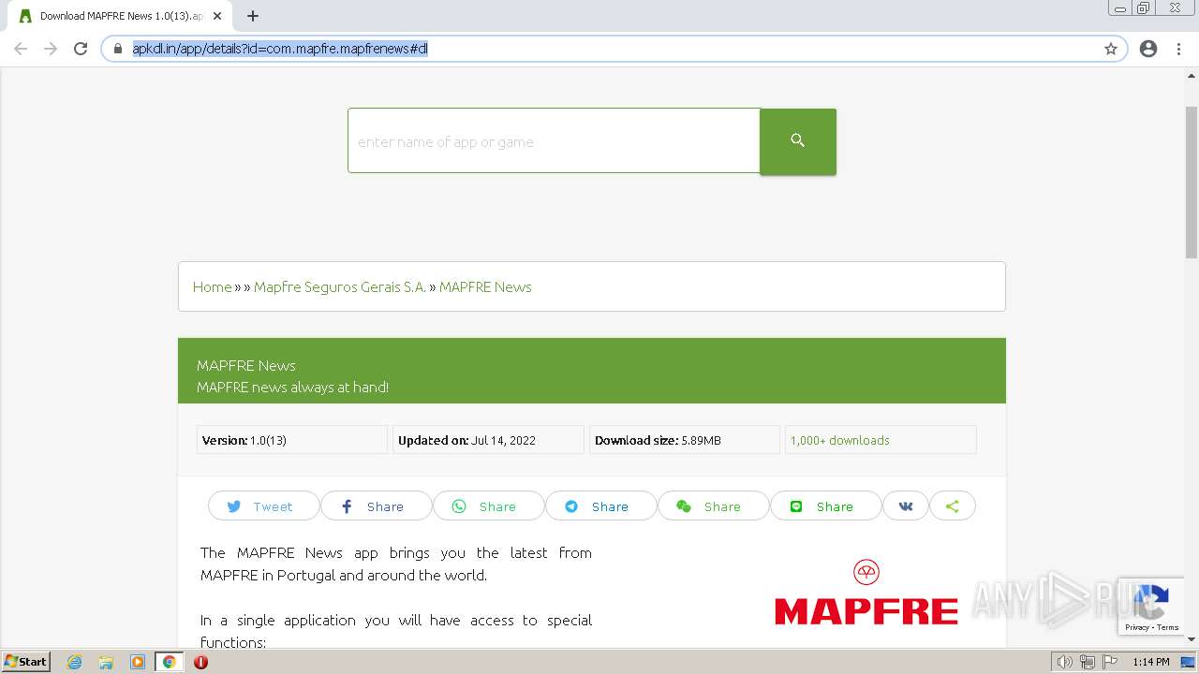Image resolution: width=1199 pixels, height=674 pixels.
Task: Click the Version: 1.0(13) cell
Action: pos(292,440)
